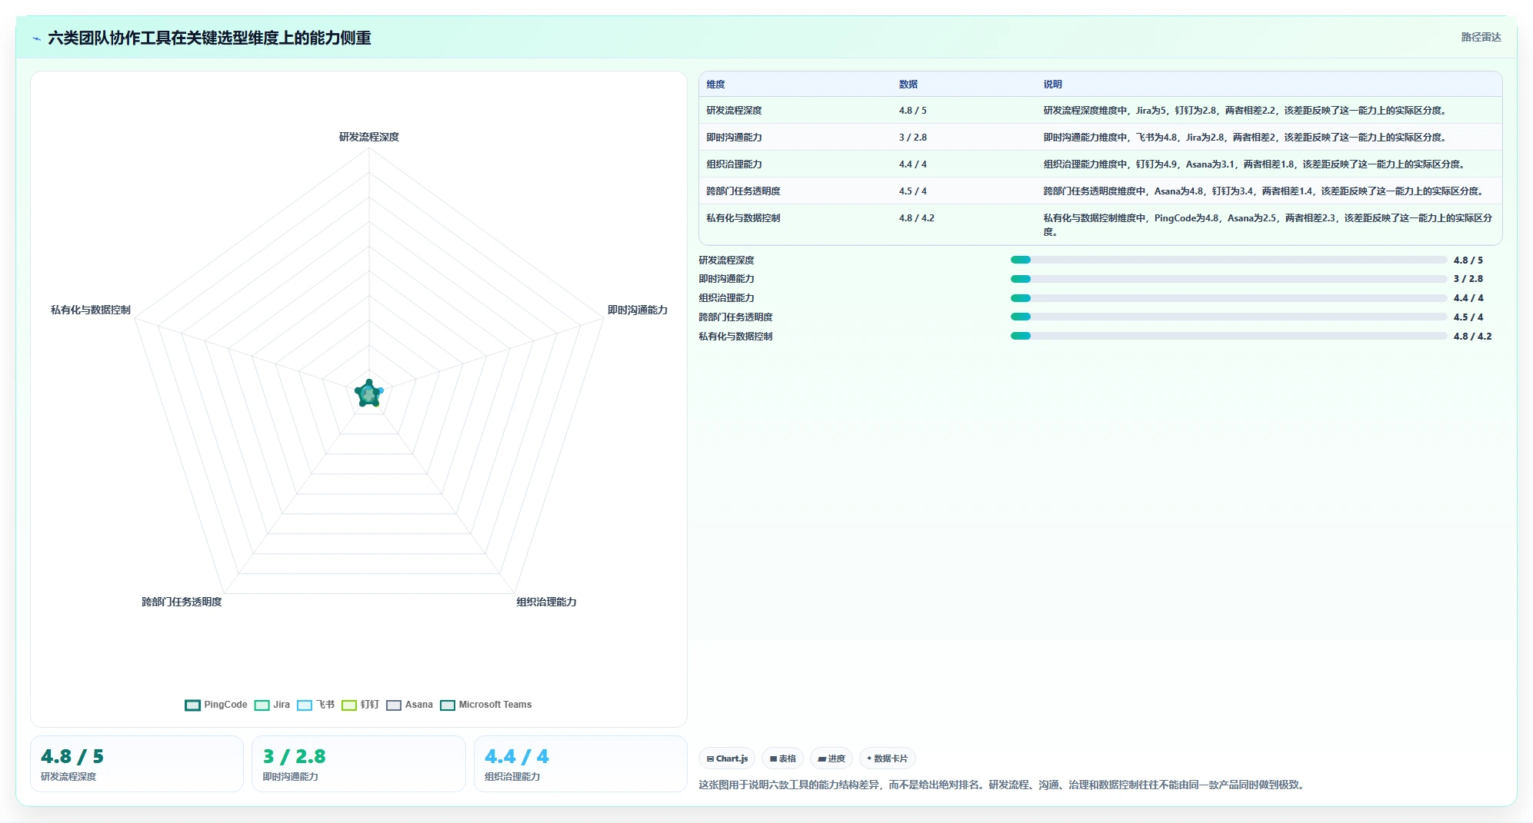This screenshot has width=1533, height=823.
Task: Click the 4.8 / 5 研发流程深度 data card
Action: [137, 764]
